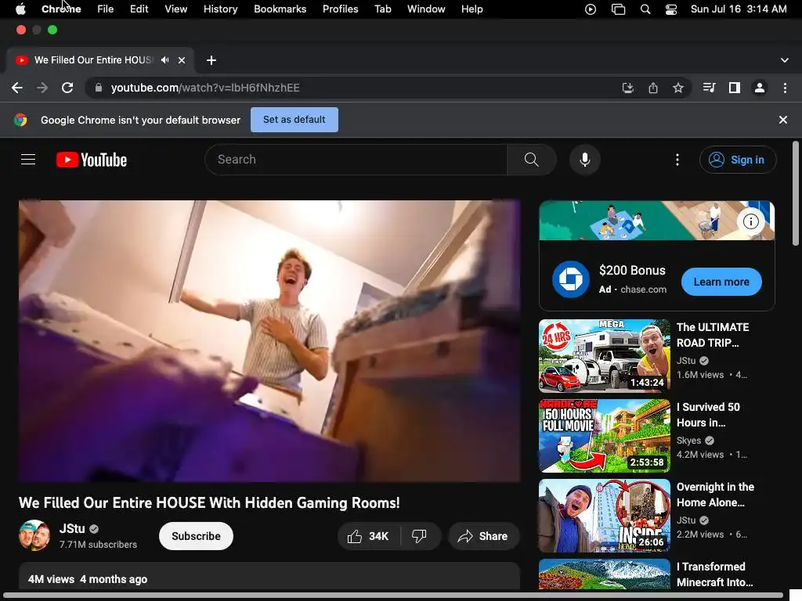Open the History menu
The height and width of the screenshot is (601, 802).
[x=220, y=9]
